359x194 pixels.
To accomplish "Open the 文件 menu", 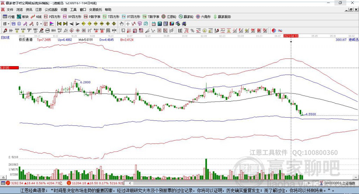I will (10, 9).
